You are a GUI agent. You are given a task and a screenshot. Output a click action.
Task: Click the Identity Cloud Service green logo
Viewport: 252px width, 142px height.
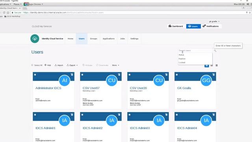[x=35, y=39]
